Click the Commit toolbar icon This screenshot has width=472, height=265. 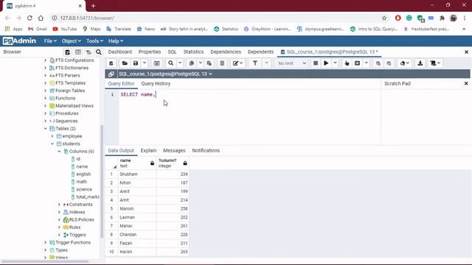[378, 63]
